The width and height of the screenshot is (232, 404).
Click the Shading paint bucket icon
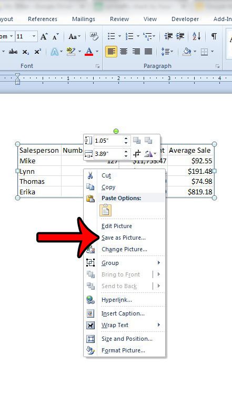point(187,52)
